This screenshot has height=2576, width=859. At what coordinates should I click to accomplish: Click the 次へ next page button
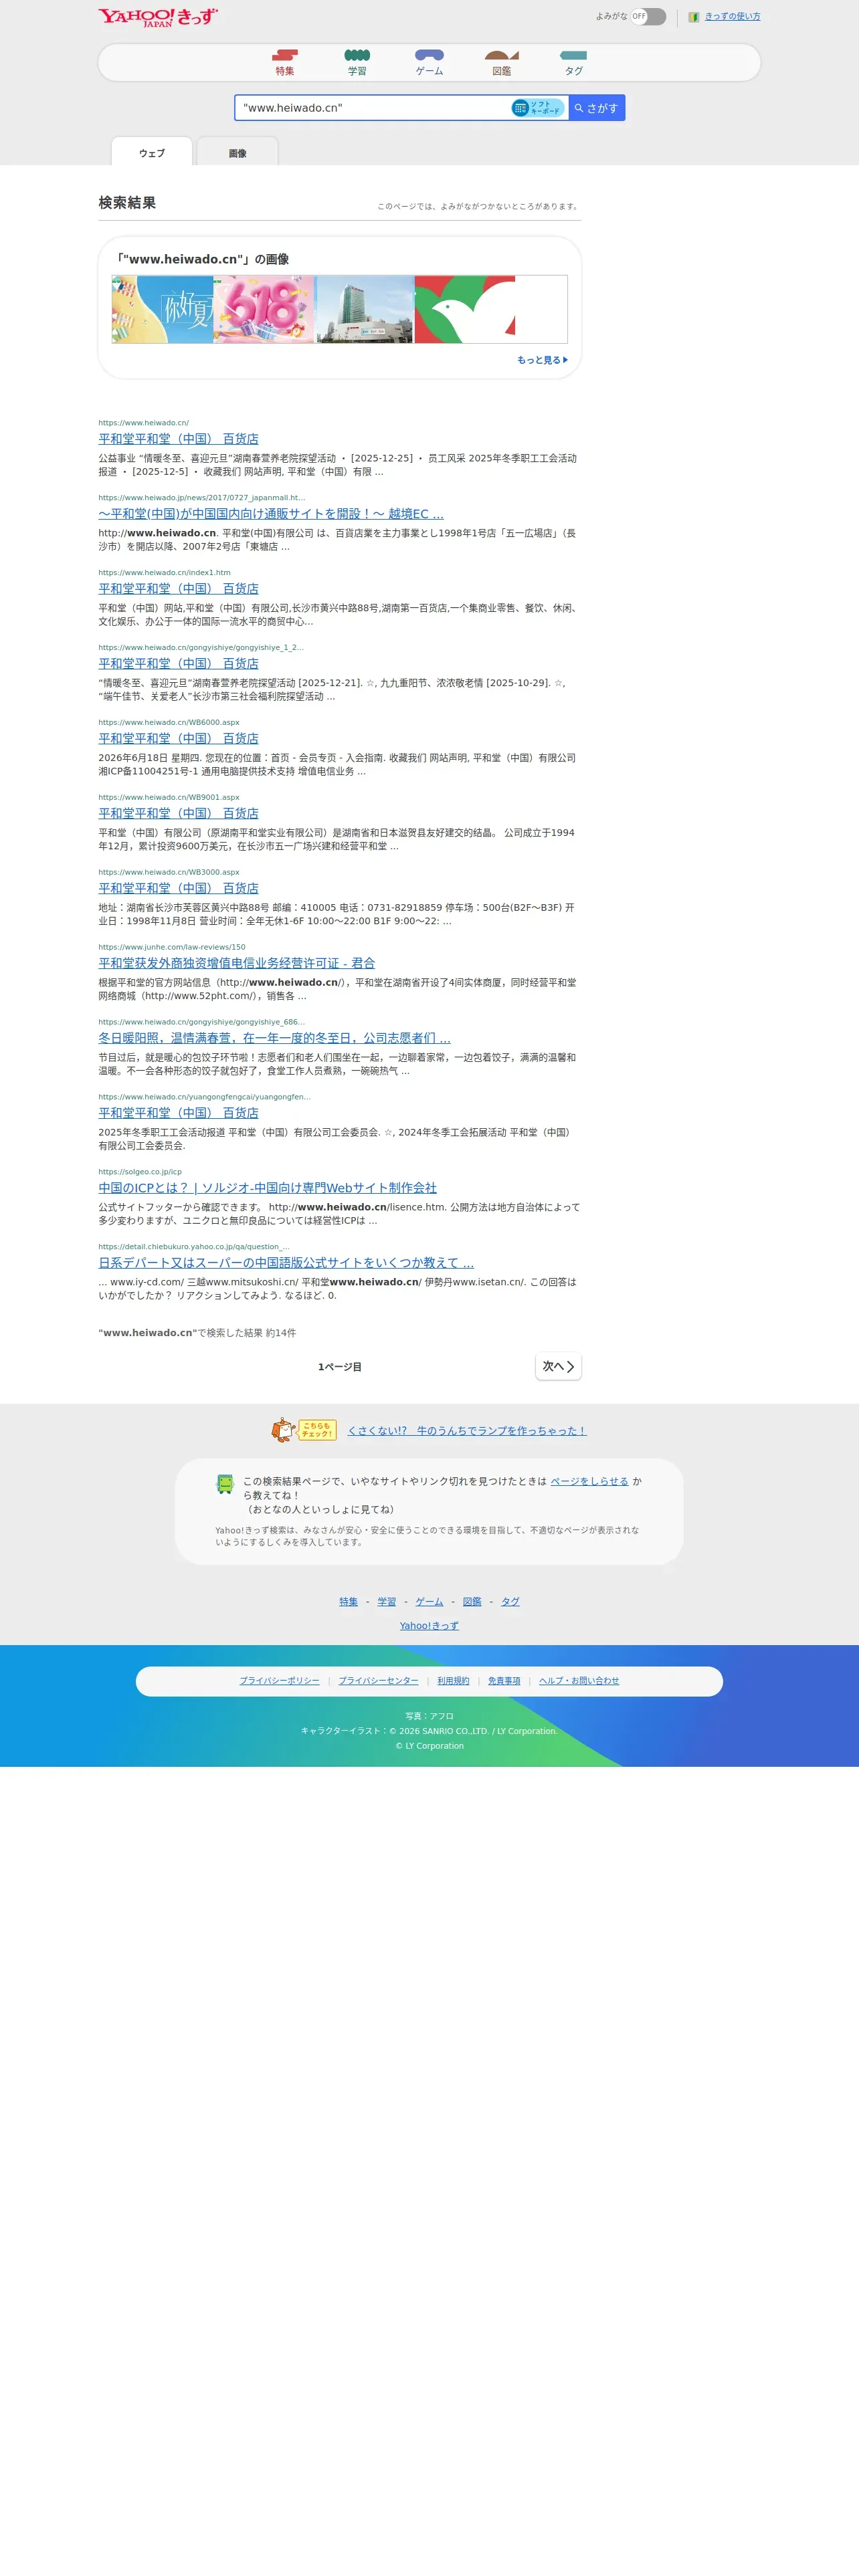point(558,1367)
